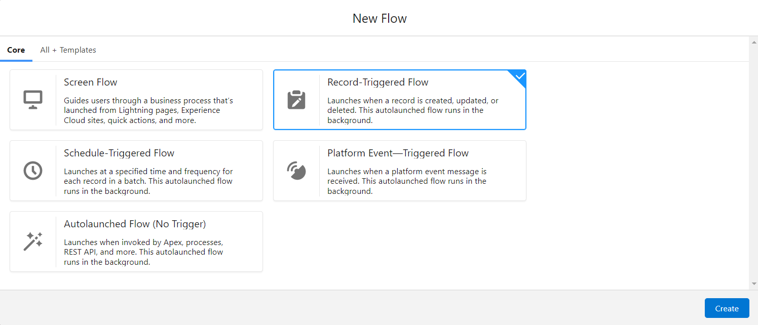Click the blue selected checkmark on Record-Triggered Flow

(519, 76)
